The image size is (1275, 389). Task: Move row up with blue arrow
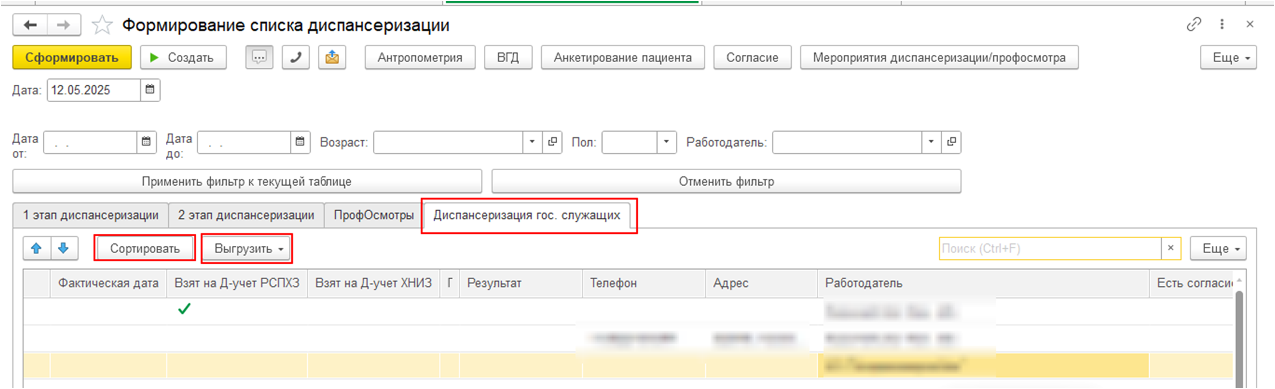click(x=36, y=249)
